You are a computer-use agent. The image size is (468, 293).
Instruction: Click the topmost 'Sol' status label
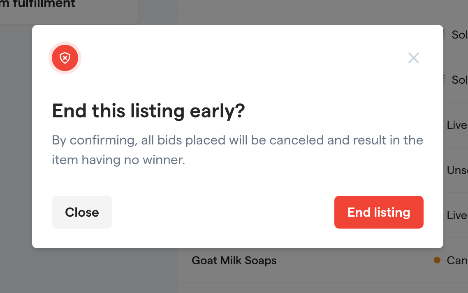460,35
